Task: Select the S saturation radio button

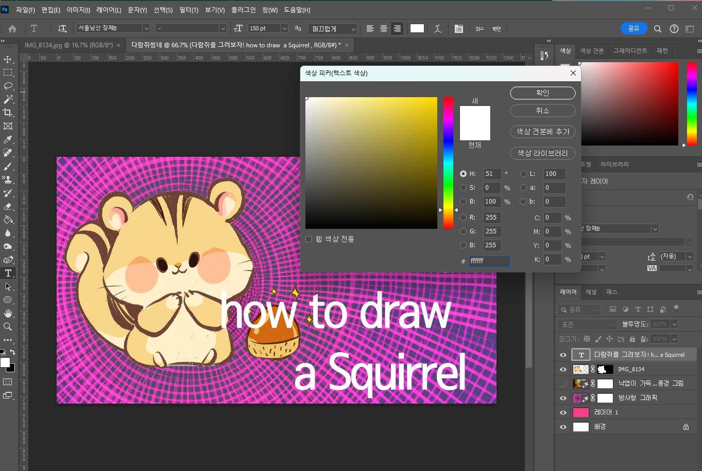Action: click(464, 188)
